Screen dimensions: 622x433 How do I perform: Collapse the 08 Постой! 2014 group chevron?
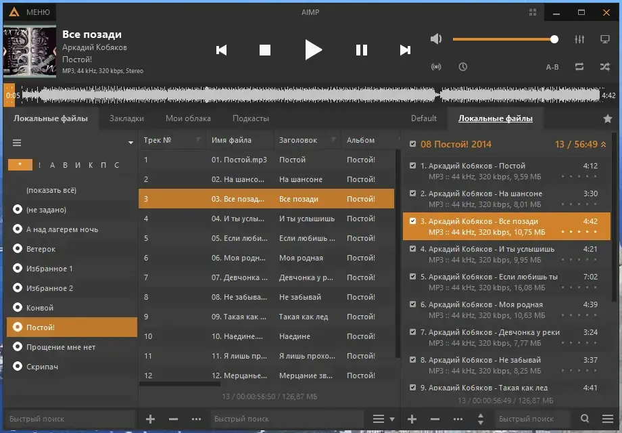(x=603, y=145)
